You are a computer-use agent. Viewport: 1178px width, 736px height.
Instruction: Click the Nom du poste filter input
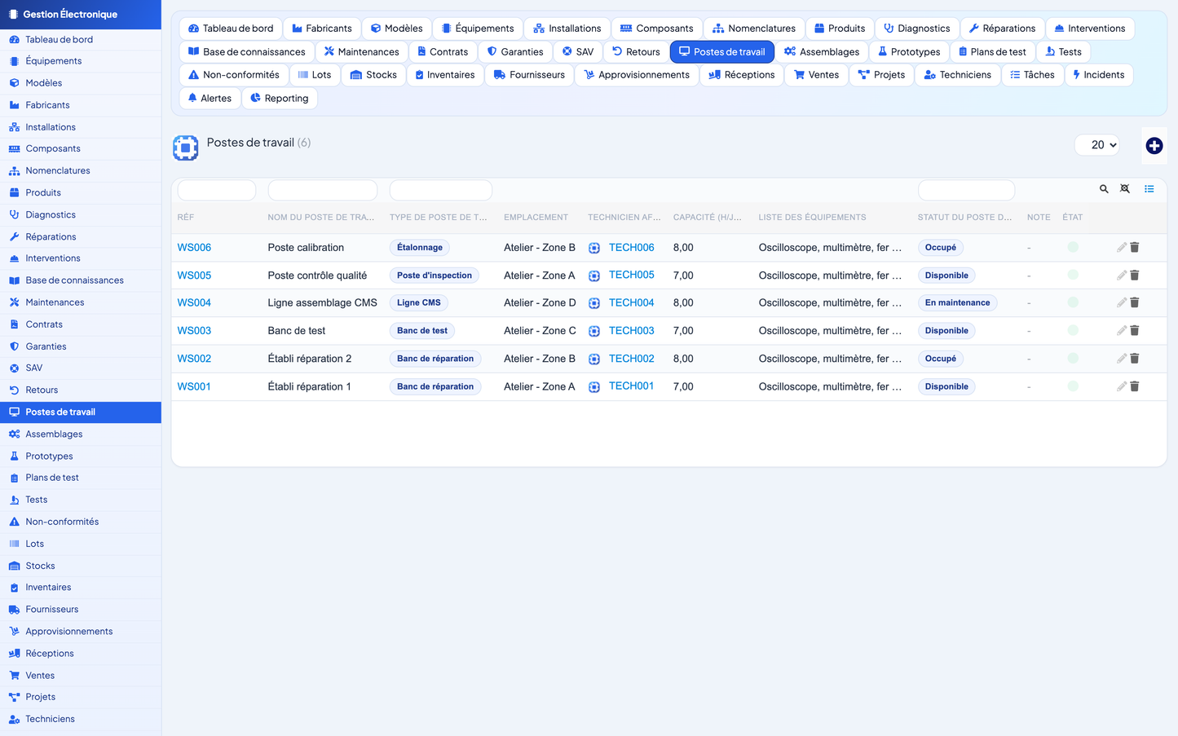tap(323, 190)
